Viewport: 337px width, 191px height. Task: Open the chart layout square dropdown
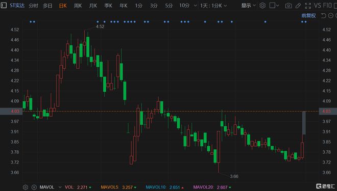(274, 6)
